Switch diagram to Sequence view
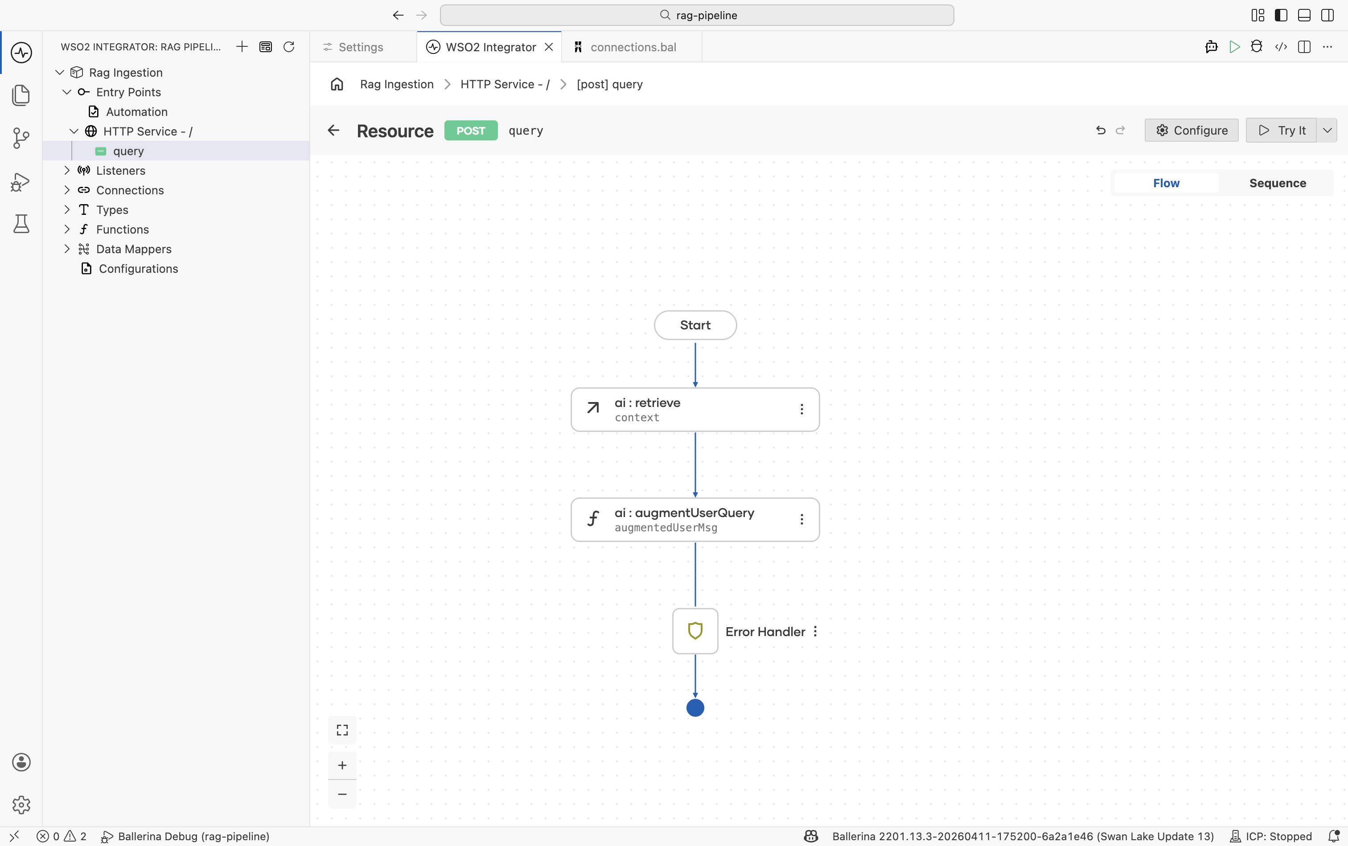This screenshot has width=1348, height=846. [1278, 183]
